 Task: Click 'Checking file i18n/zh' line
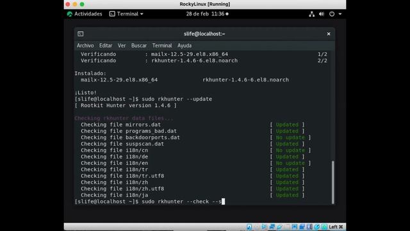114,182
